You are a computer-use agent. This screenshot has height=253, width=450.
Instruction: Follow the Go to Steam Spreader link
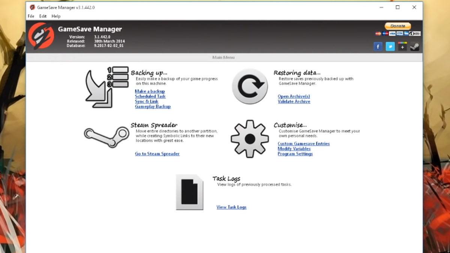point(157,154)
